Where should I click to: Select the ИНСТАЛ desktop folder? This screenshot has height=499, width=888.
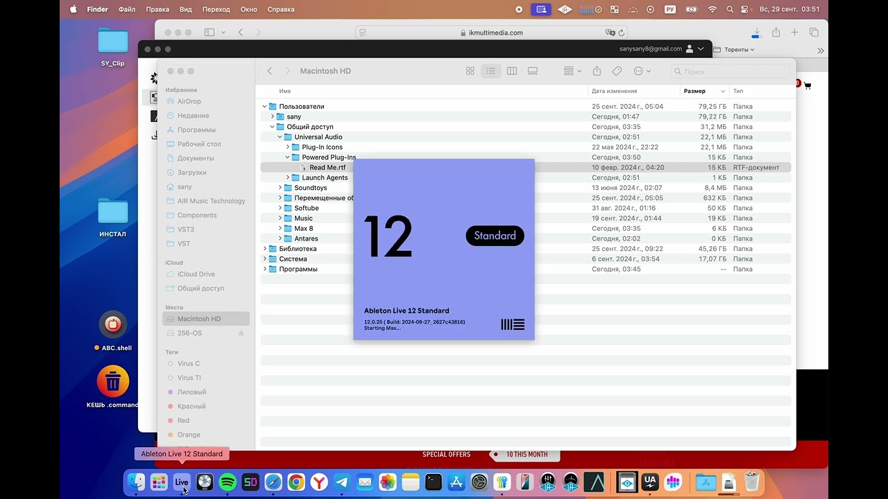112,218
